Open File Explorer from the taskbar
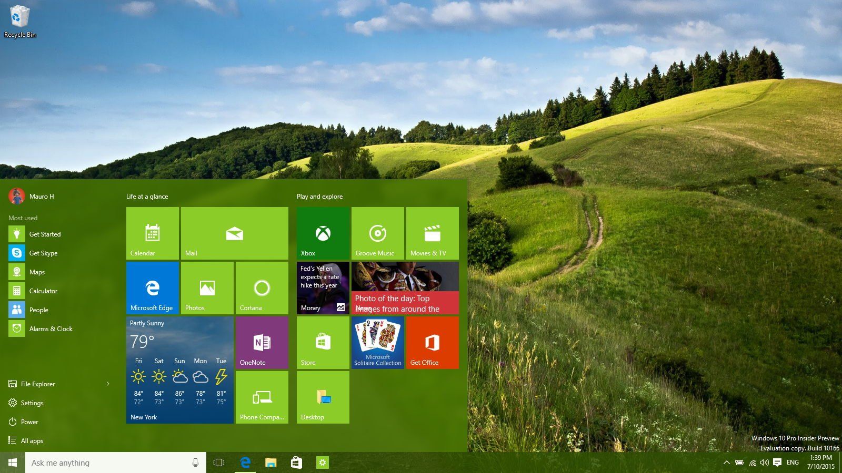Image resolution: width=842 pixels, height=473 pixels. point(271,462)
